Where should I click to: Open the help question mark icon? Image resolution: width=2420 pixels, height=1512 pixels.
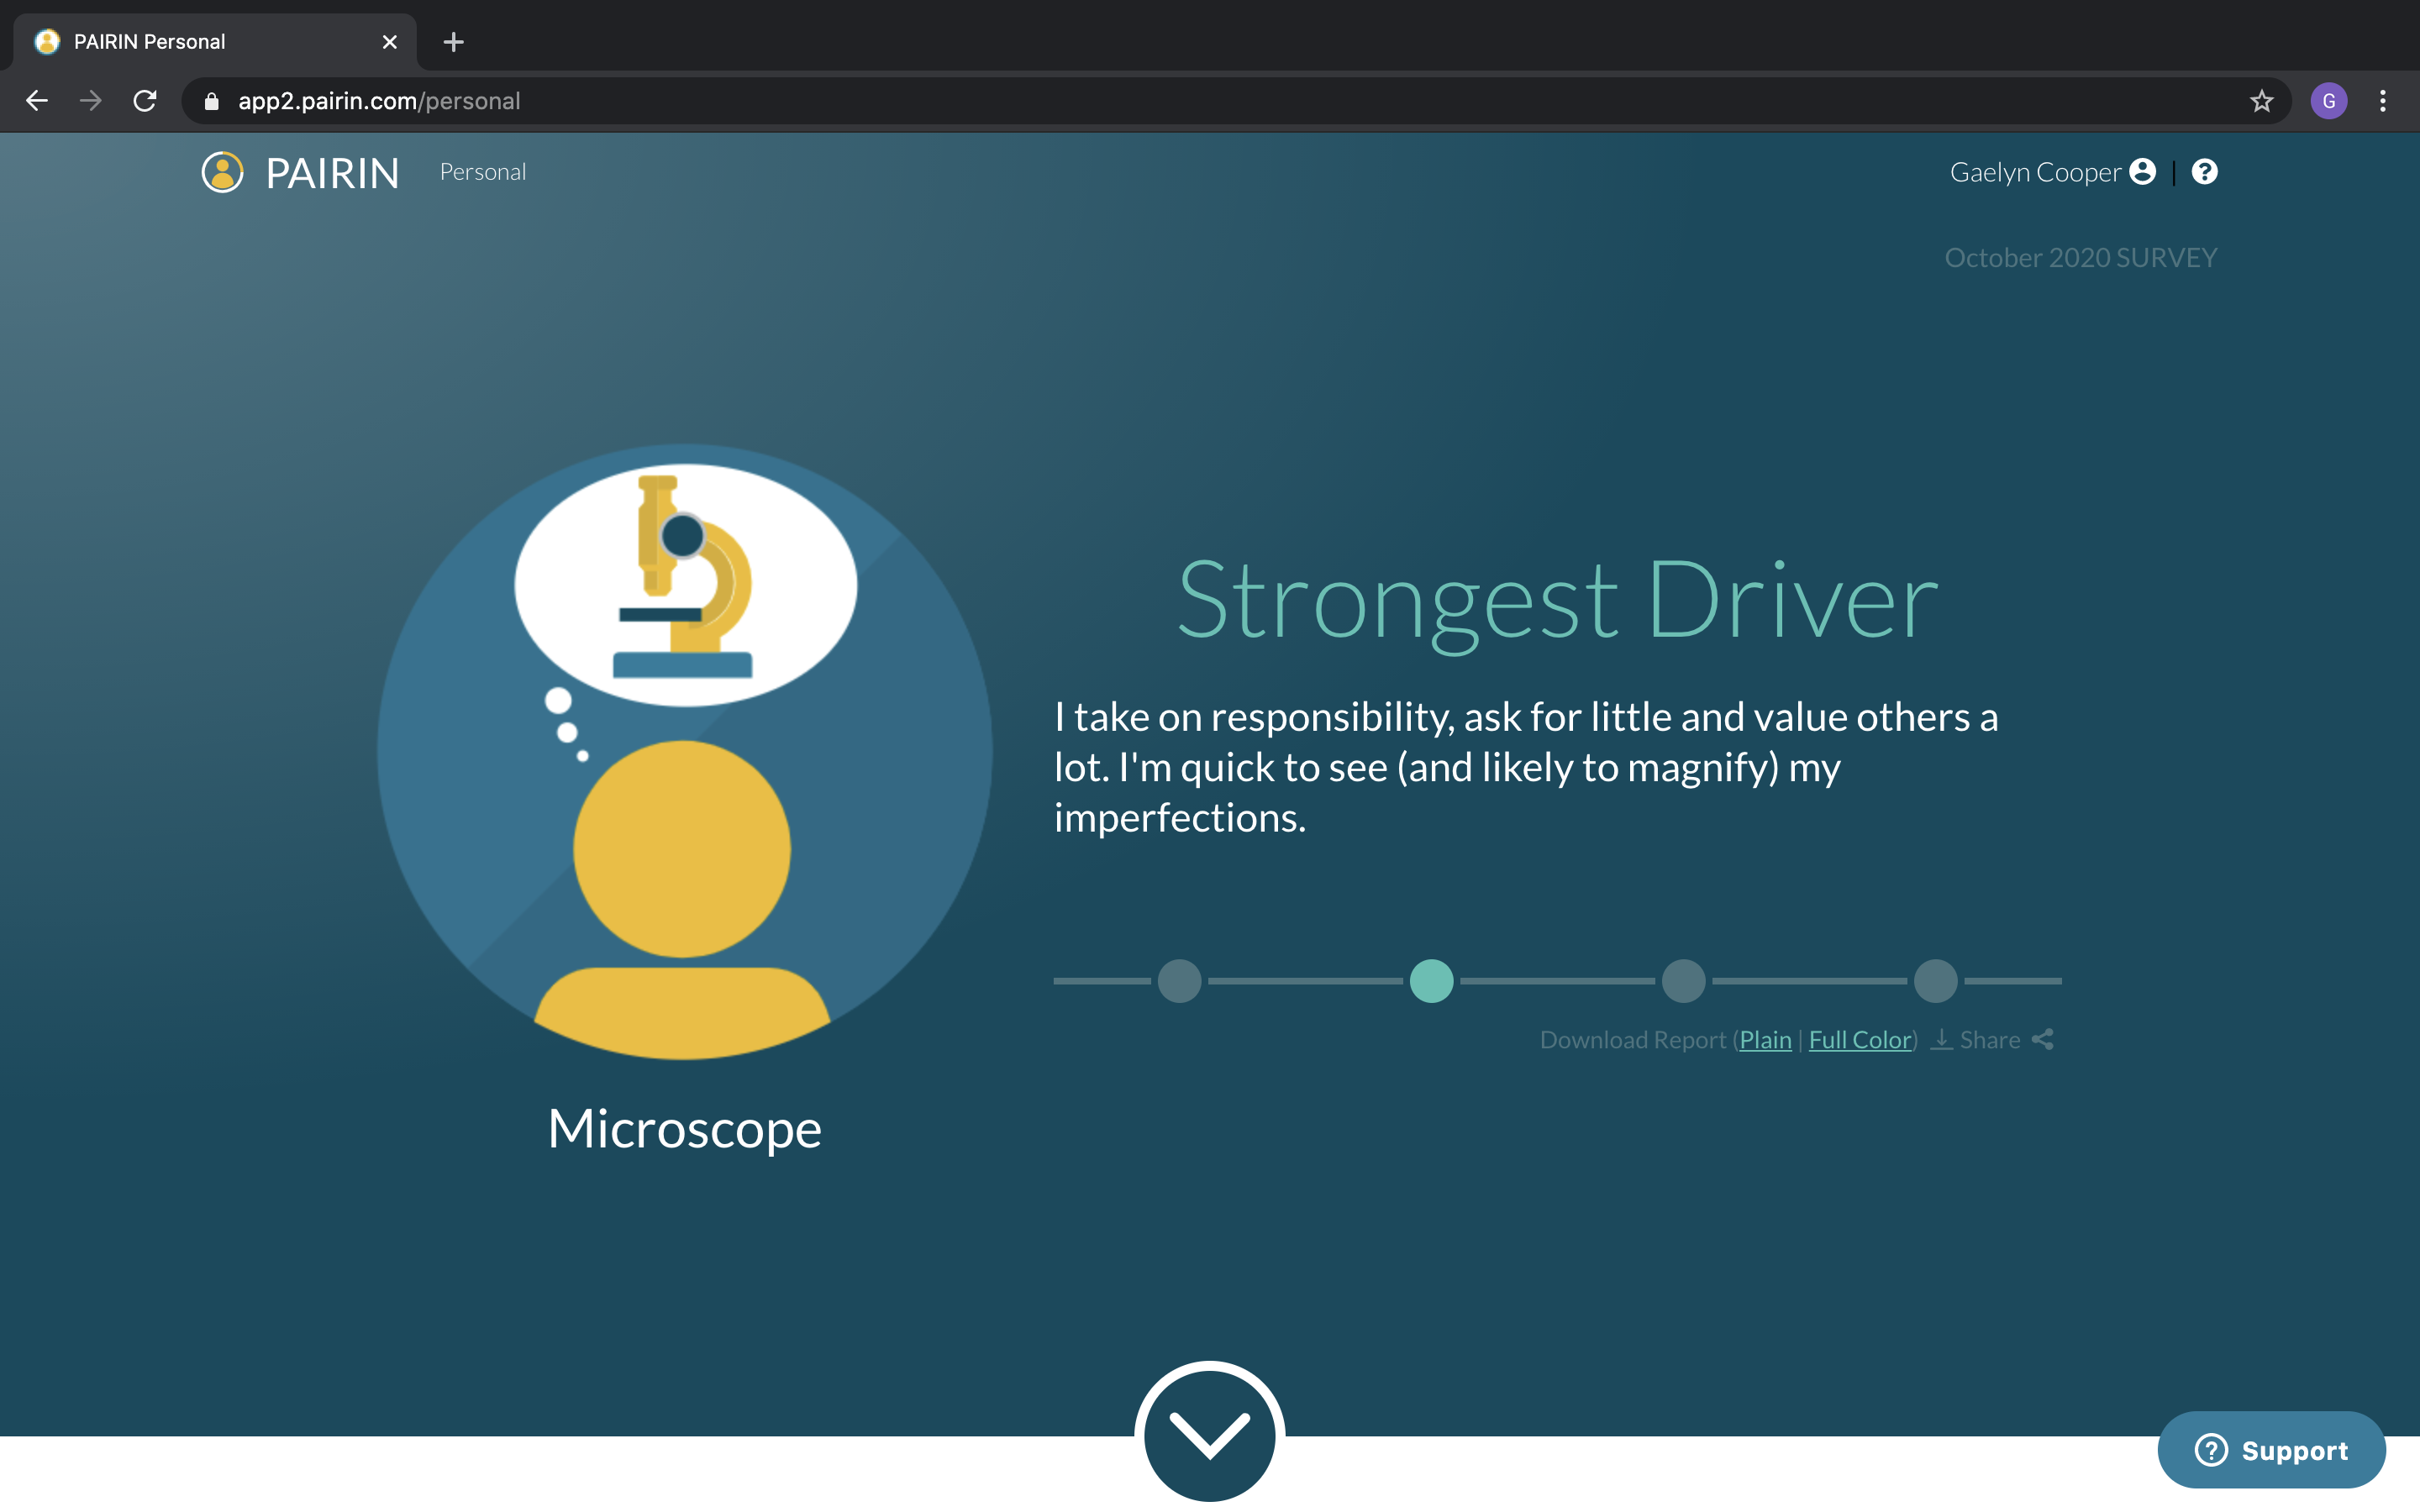pos(2204,172)
